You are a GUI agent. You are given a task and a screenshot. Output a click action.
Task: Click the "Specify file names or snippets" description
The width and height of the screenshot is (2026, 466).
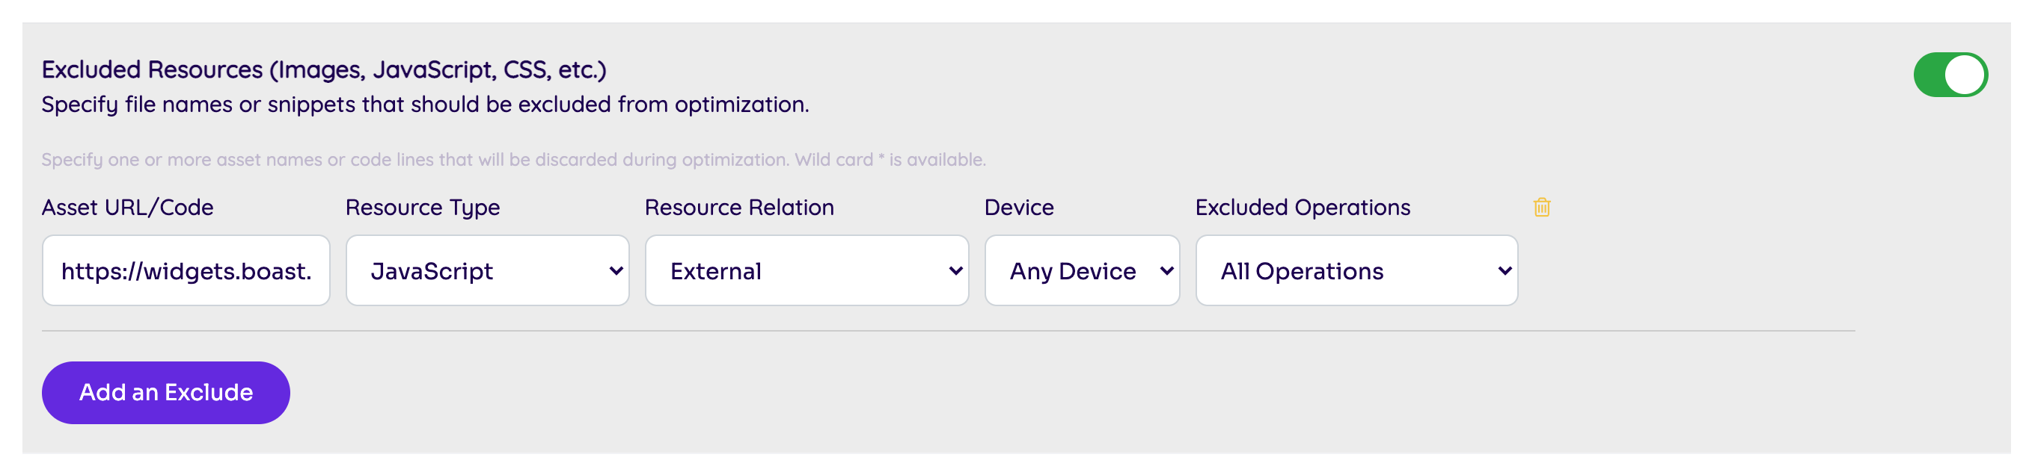[425, 105]
